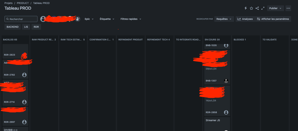This screenshot has width=298, height=131.
Task: Open the three-dot more actions menu
Action: (x=288, y=8)
